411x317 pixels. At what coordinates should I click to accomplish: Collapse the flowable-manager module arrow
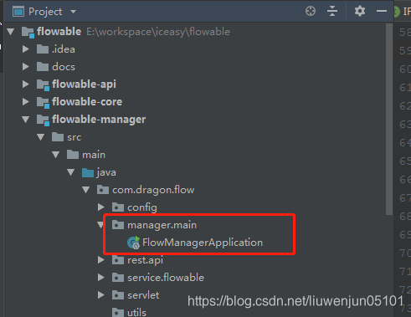click(26, 120)
